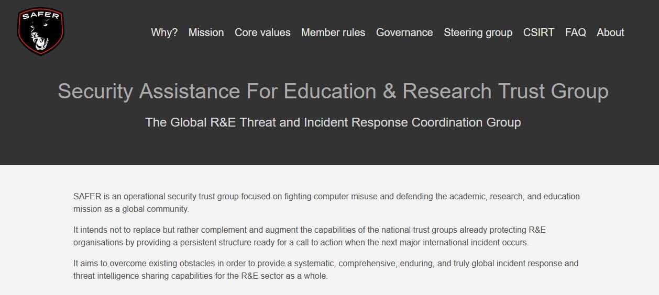Go to the Mission section

pos(206,32)
